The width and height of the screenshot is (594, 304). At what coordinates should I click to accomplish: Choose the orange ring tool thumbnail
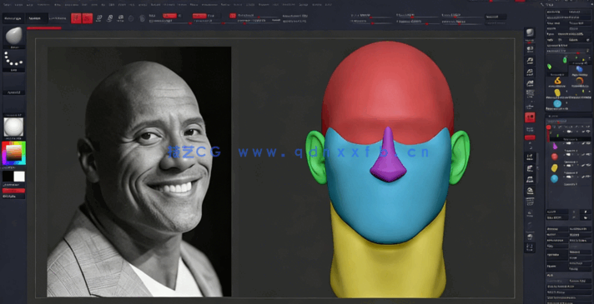(x=579, y=81)
